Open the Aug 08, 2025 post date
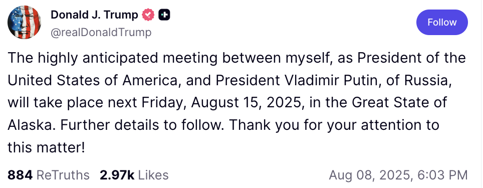The width and height of the screenshot is (483, 188). pyautogui.click(x=370, y=175)
